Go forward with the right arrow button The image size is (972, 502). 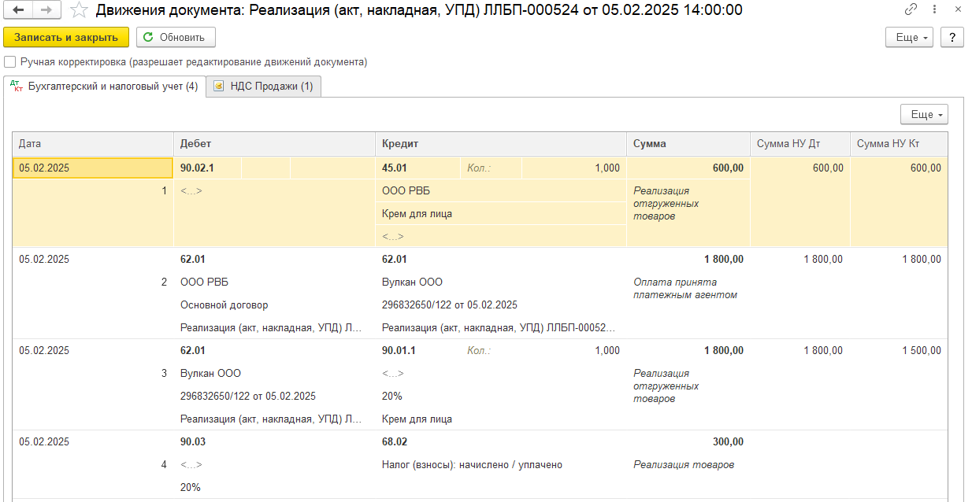pyautogui.click(x=46, y=10)
